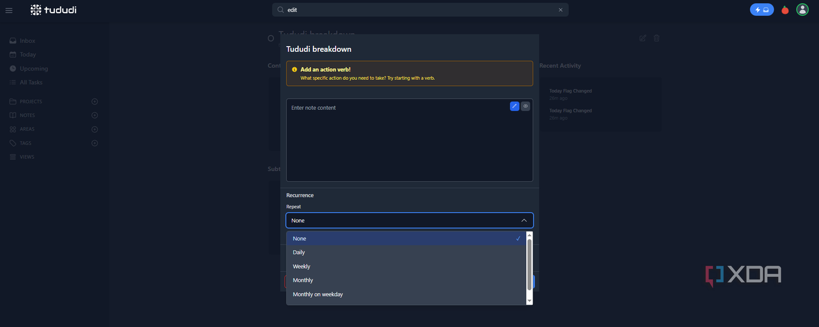Collapse the Repeat dropdown box
The height and width of the screenshot is (327, 819).
click(409, 221)
